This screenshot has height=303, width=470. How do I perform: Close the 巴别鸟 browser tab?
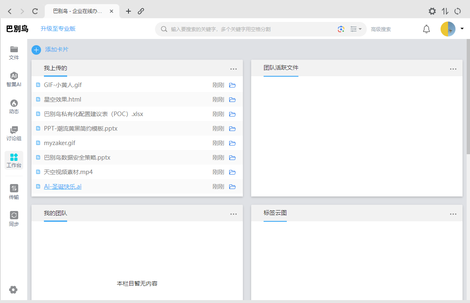click(111, 11)
